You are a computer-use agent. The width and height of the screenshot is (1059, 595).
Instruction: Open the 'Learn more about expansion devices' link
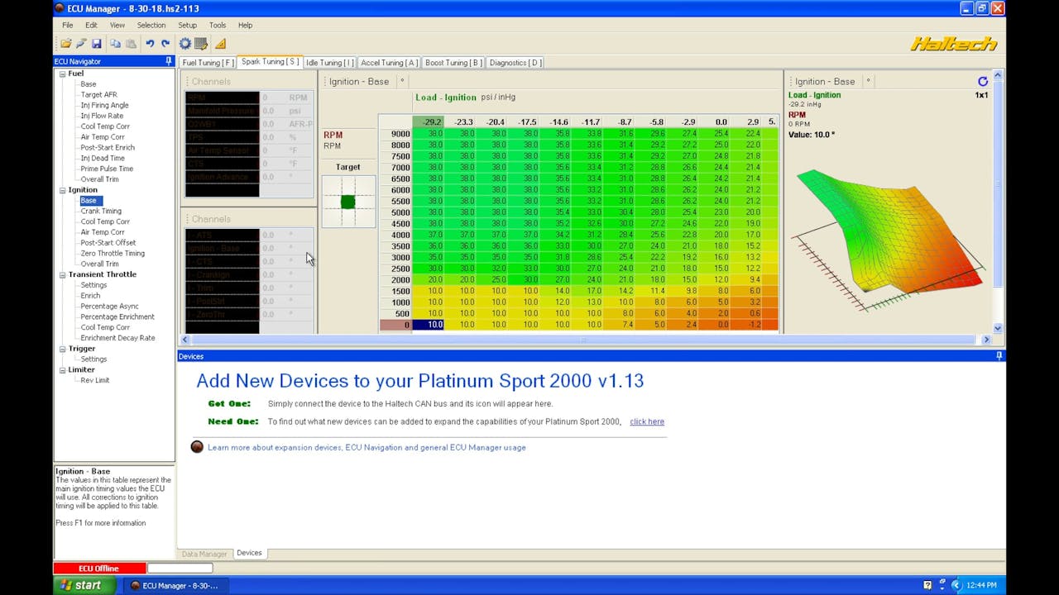click(x=366, y=447)
